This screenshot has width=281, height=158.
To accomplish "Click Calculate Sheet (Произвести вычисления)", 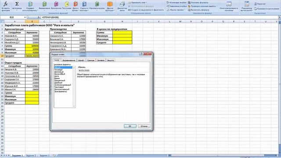I will coord(267,9).
